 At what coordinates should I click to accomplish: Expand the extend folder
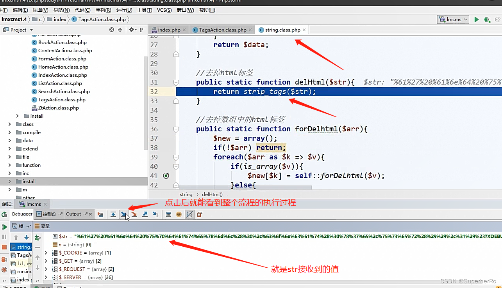(x=10, y=149)
